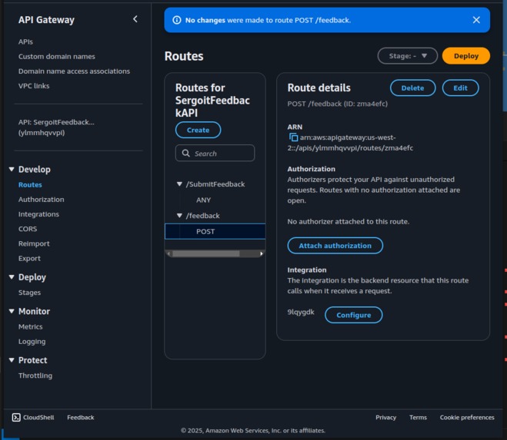Open the Stages page
The image size is (507, 440).
pyautogui.click(x=29, y=293)
